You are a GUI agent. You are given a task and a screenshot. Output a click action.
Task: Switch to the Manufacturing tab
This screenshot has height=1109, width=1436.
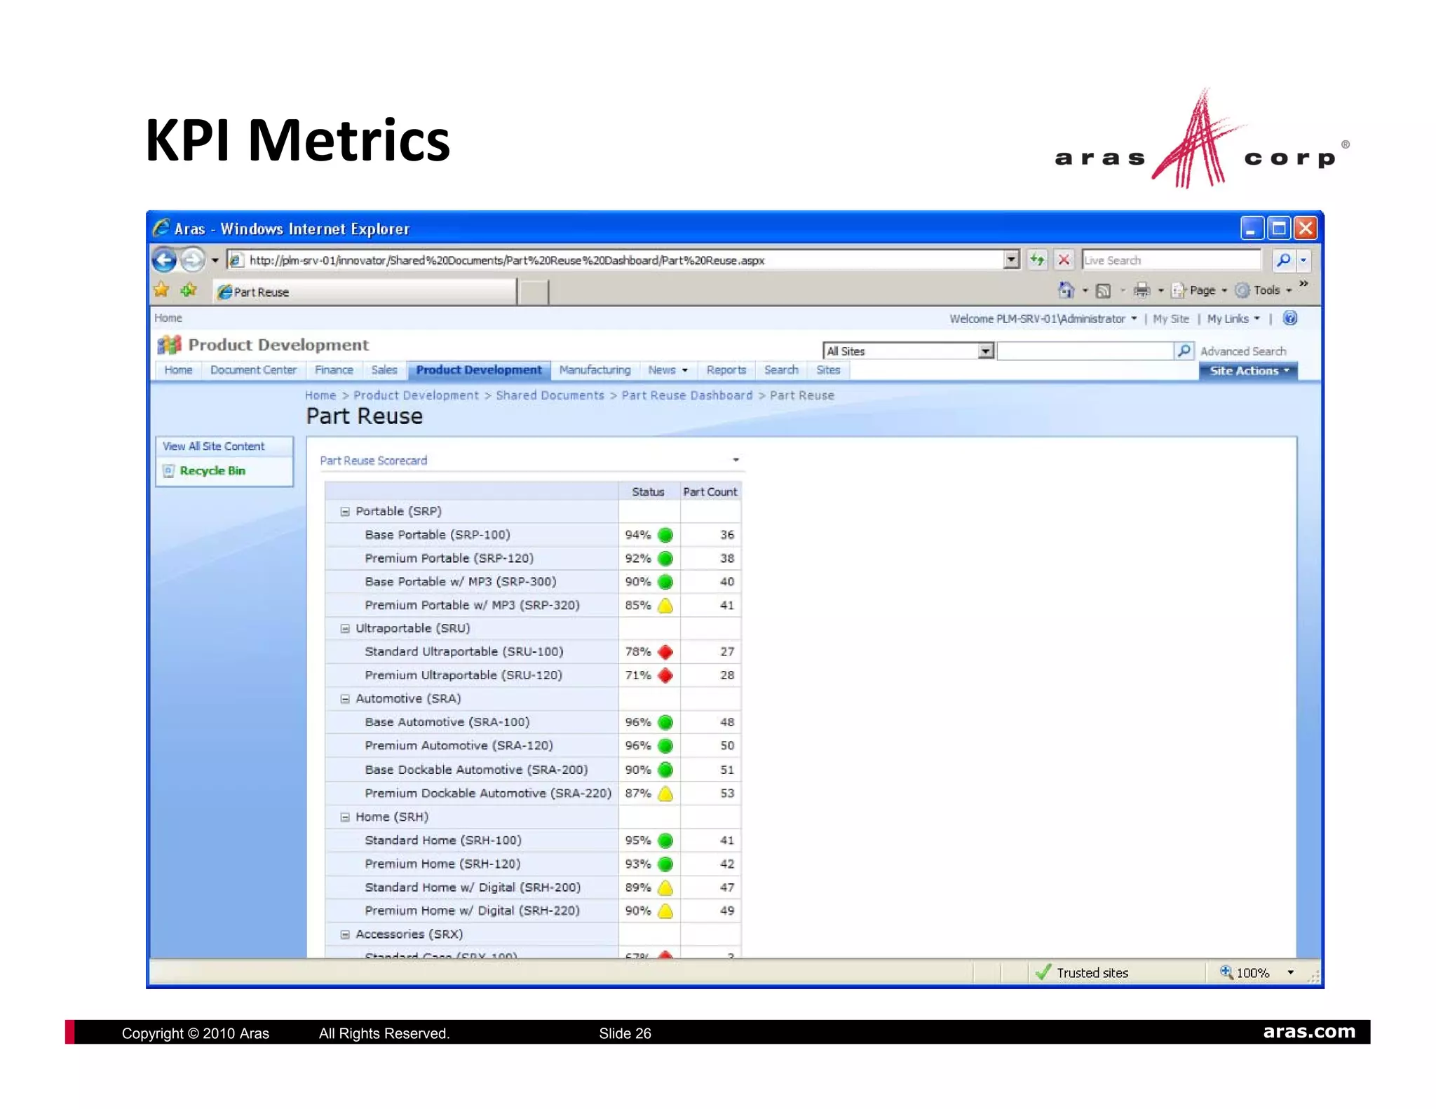pos(595,370)
